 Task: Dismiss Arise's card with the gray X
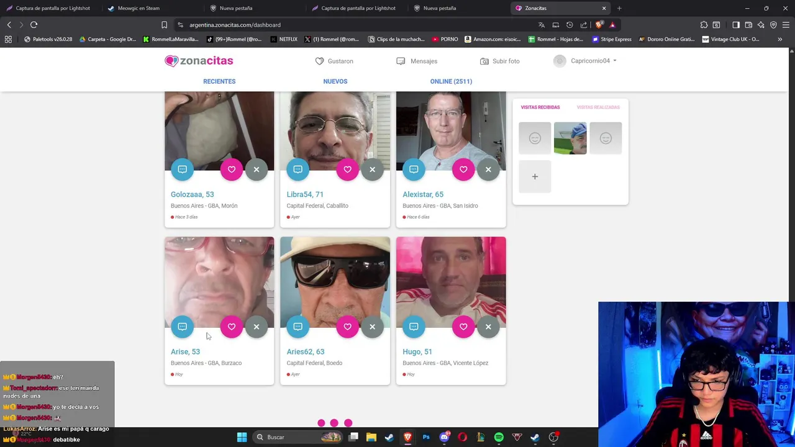coord(257,327)
